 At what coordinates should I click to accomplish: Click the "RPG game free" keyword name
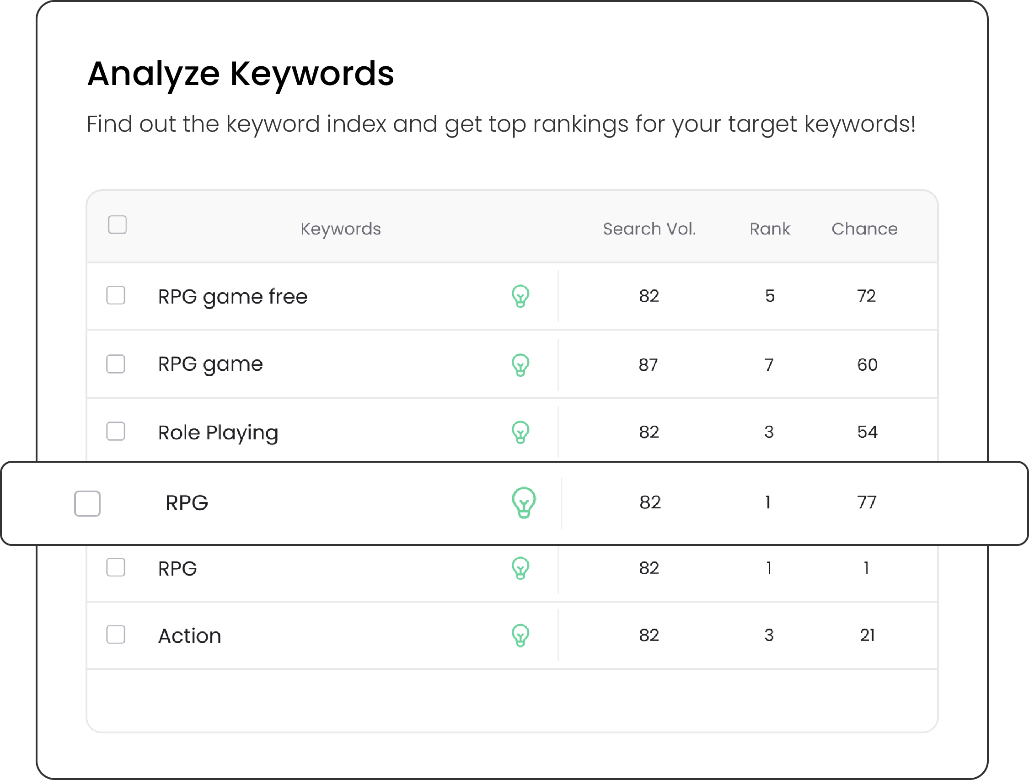233,297
